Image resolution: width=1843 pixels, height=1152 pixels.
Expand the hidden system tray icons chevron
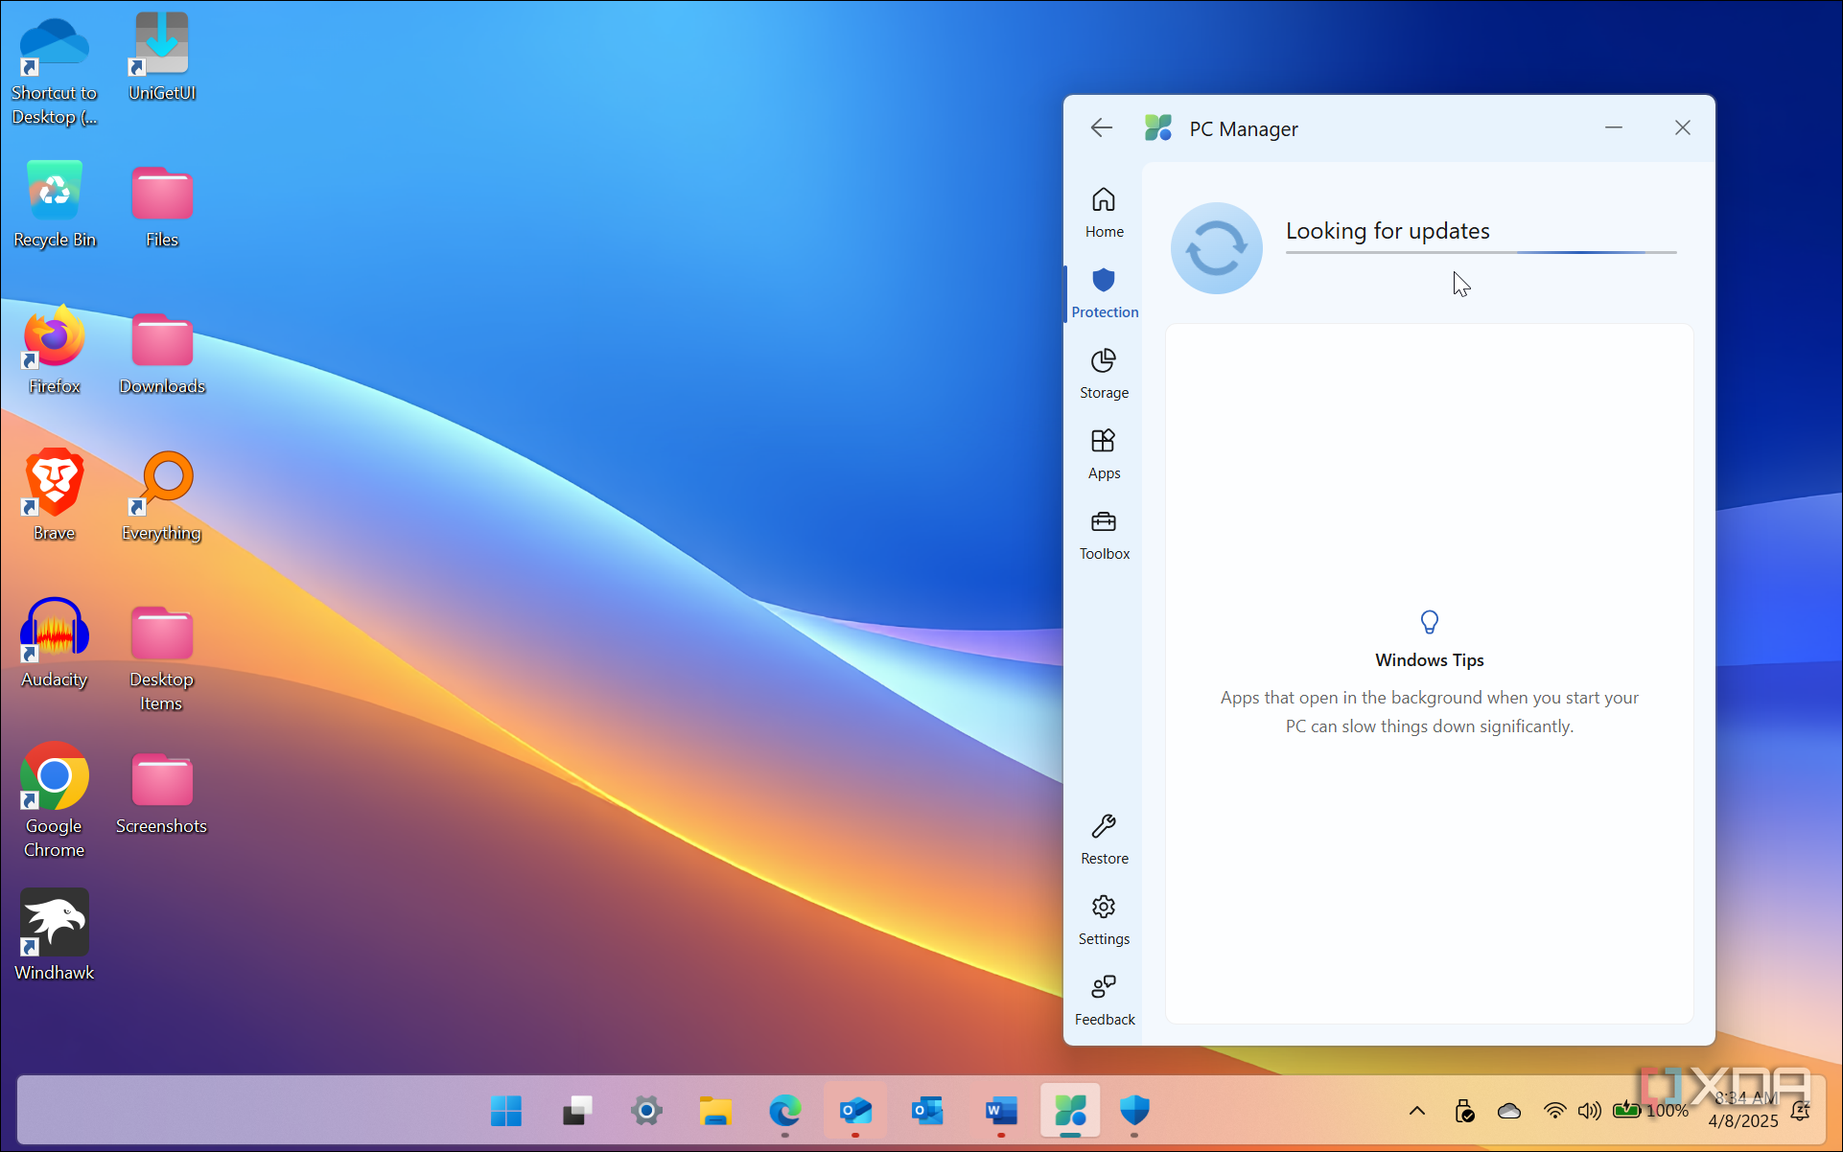click(x=1416, y=1111)
